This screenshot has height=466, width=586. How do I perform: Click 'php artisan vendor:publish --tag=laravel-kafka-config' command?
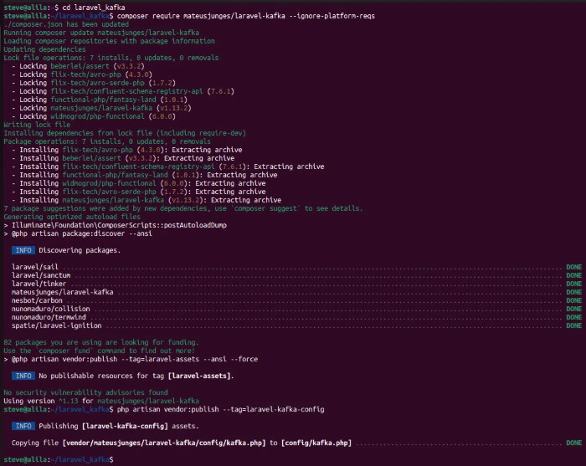click(220, 409)
